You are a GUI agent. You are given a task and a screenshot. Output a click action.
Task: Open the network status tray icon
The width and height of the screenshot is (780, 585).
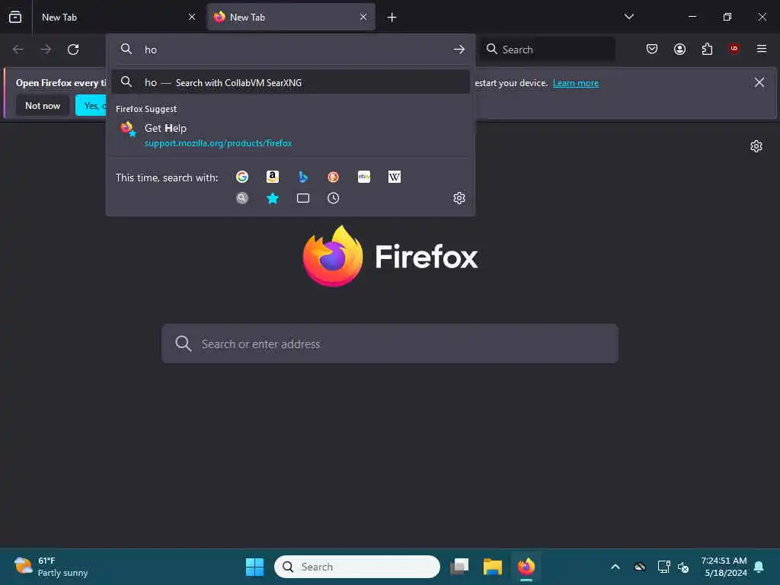click(x=663, y=567)
